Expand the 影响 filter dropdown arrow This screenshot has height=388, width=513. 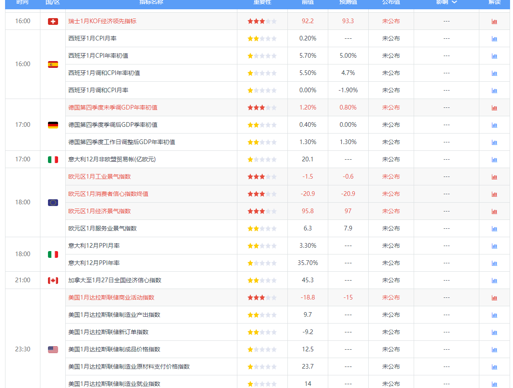coord(454,2)
